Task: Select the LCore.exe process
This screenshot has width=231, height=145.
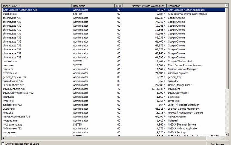Action: pyautogui.click(x=114, y=109)
